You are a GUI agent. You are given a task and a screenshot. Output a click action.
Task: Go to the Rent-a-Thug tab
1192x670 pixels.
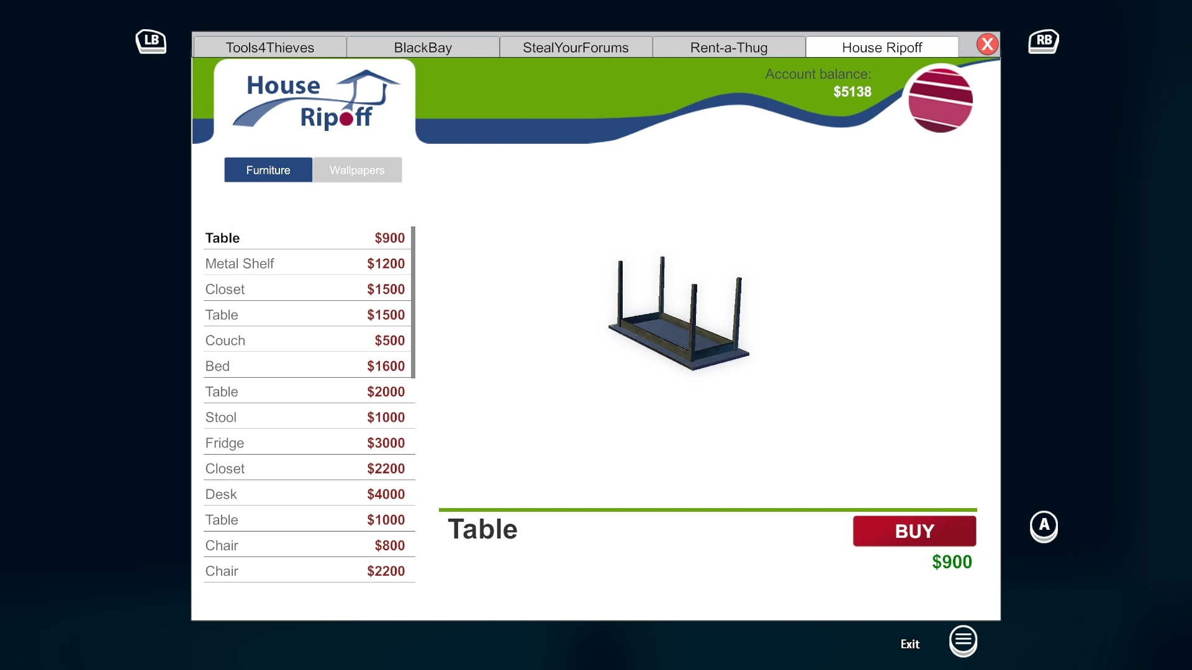point(729,48)
